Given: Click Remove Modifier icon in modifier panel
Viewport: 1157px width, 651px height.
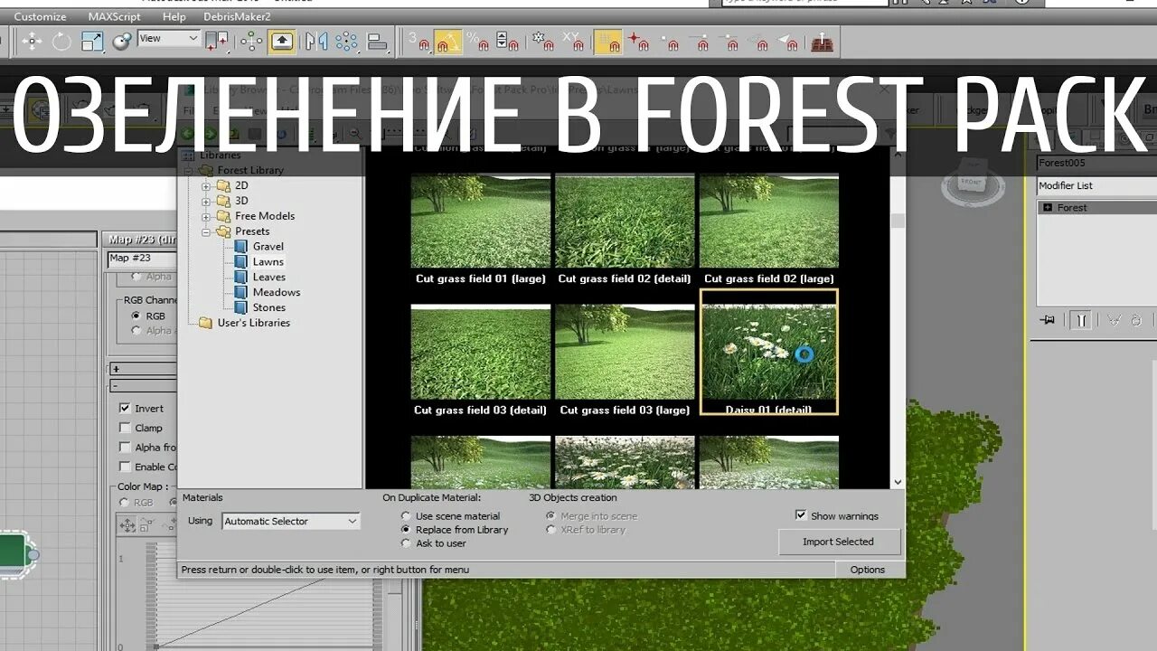Looking at the screenshot, I should [1135, 320].
